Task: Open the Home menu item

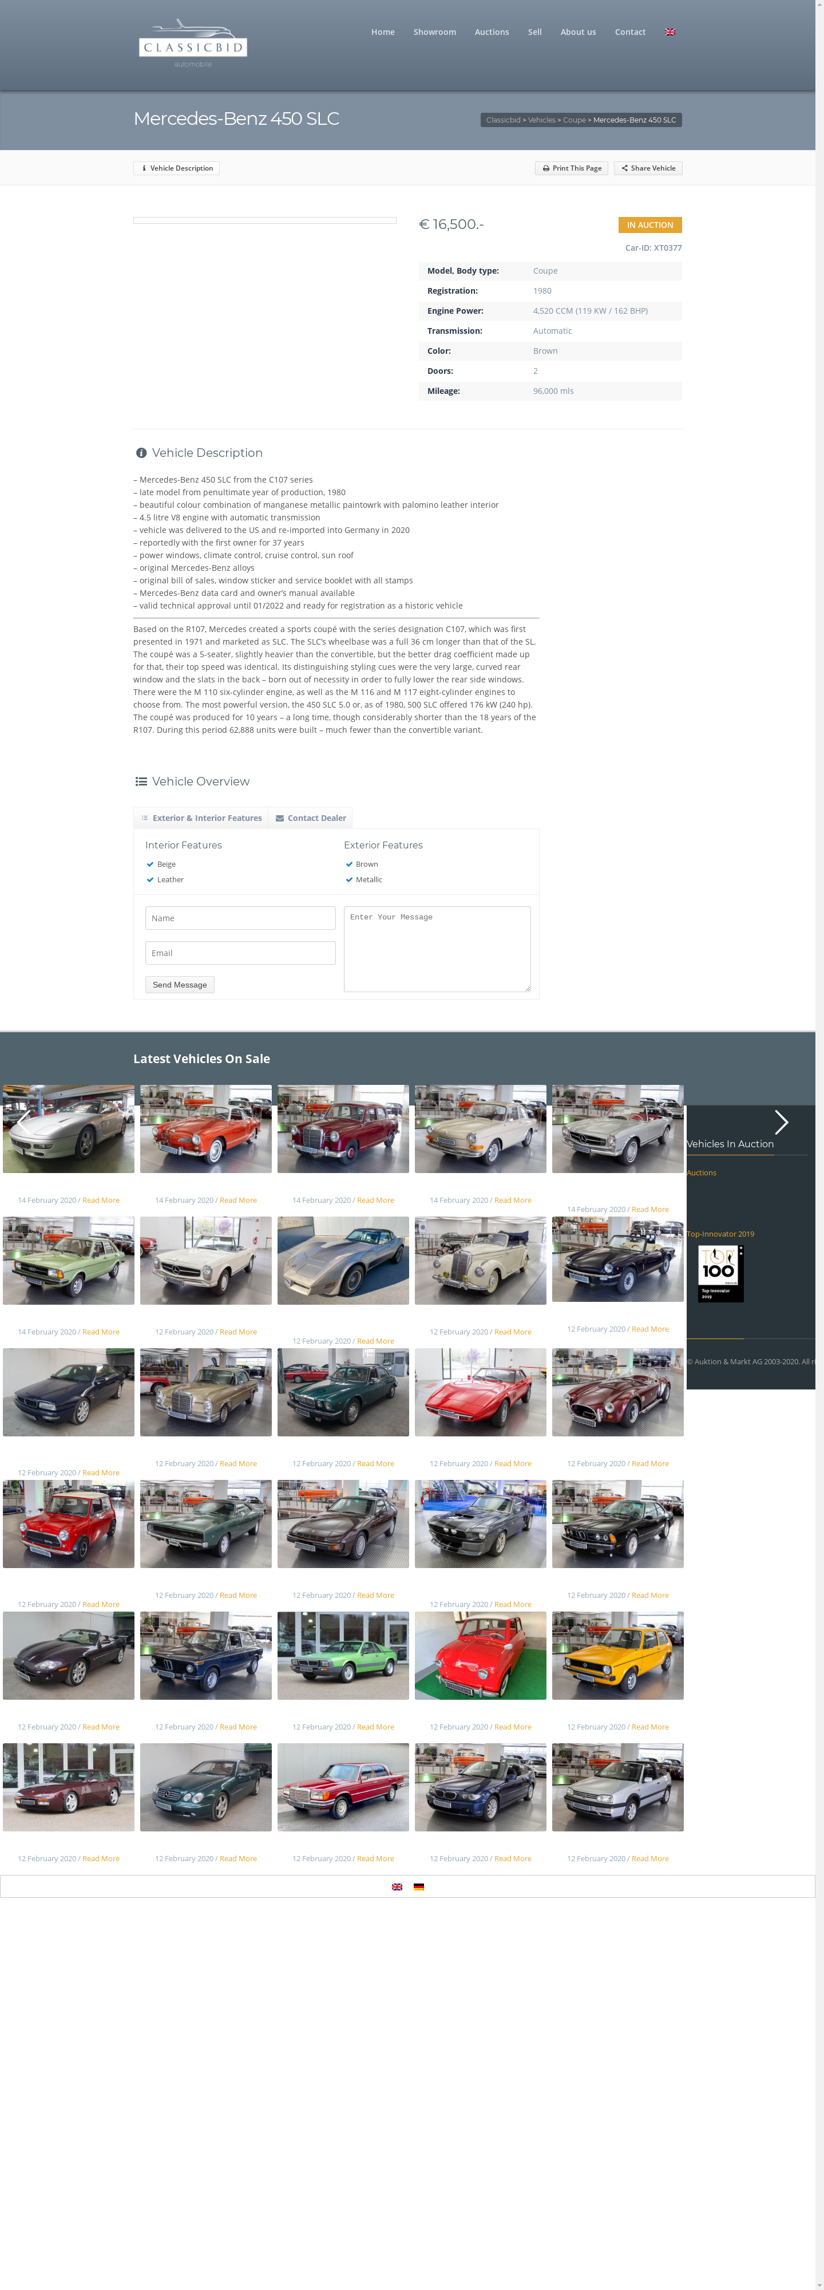Action: coord(383,32)
